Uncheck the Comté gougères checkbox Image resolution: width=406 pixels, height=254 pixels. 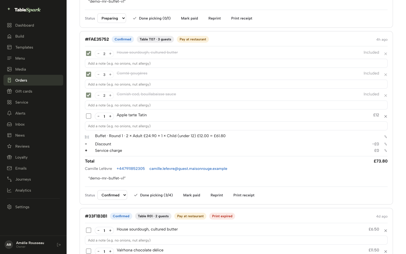89,74
